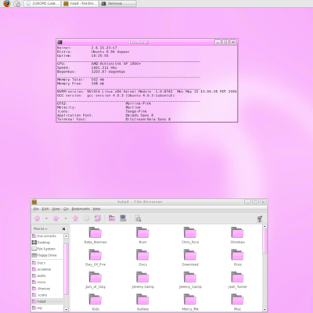Open the Places side pane dropdown

[x=41, y=228]
